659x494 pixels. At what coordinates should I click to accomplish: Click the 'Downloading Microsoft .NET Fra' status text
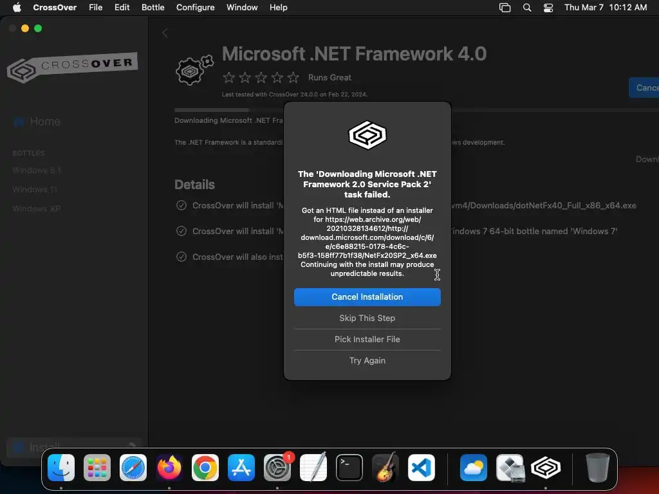pyautogui.click(x=228, y=120)
